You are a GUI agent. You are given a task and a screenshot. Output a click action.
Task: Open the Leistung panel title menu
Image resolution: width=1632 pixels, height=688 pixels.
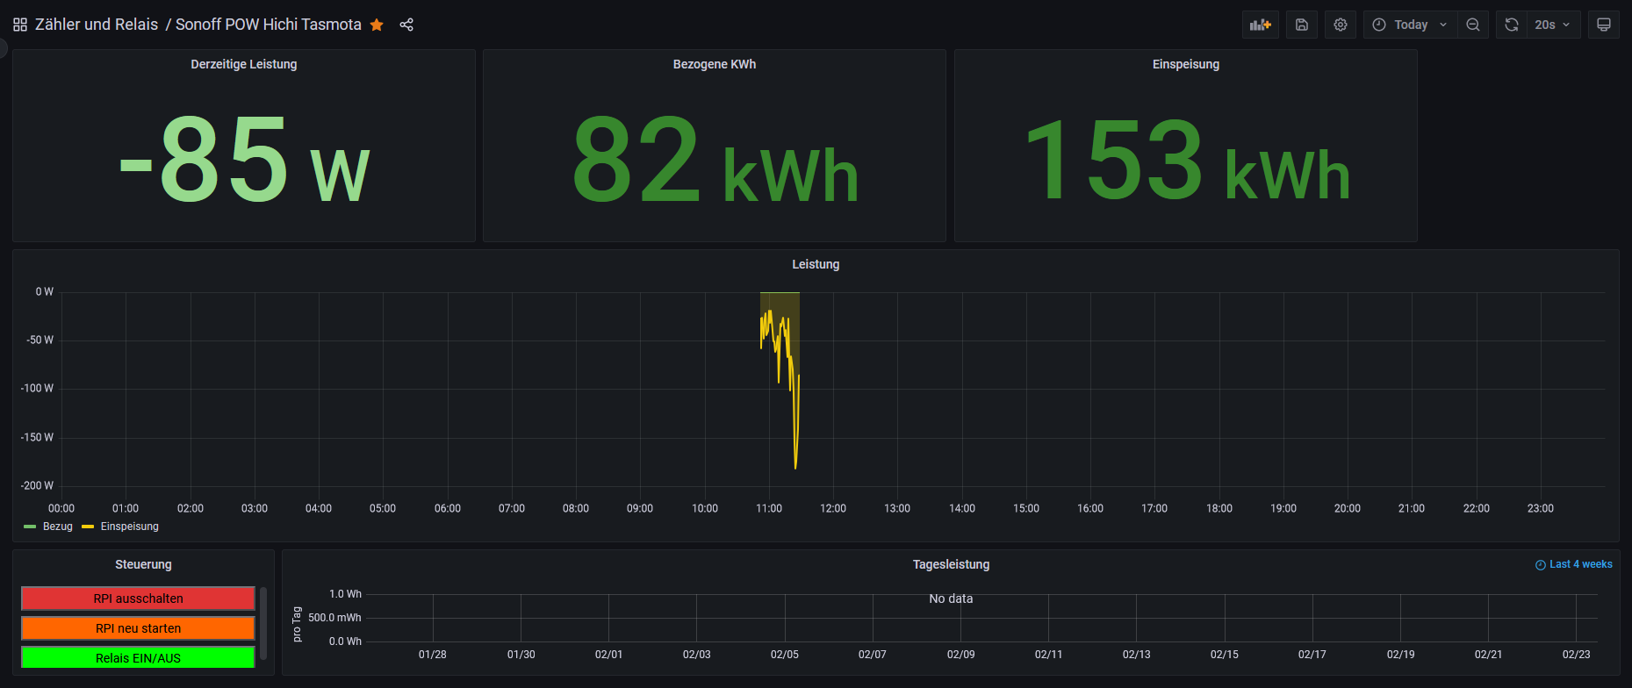(x=815, y=264)
